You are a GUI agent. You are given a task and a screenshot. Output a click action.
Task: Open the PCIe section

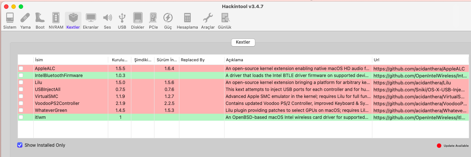point(153,21)
